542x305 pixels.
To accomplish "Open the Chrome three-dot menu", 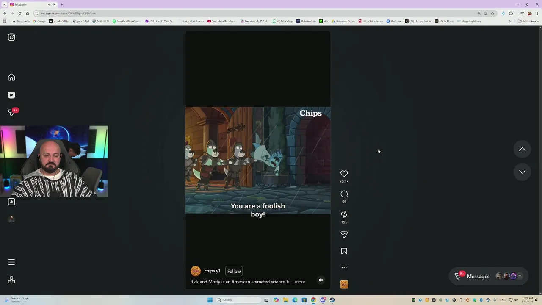I will (537, 14).
